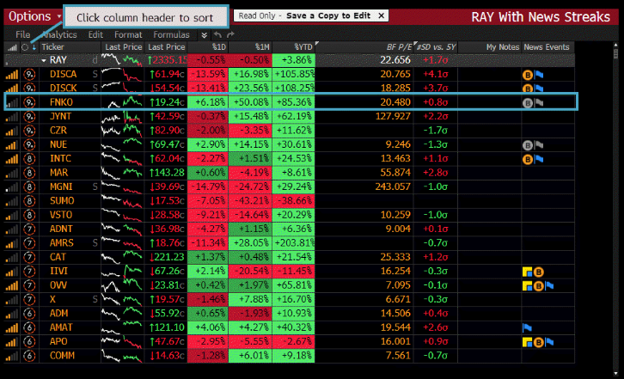Click the circle streak column header icon
624x379 pixels.
25,47
